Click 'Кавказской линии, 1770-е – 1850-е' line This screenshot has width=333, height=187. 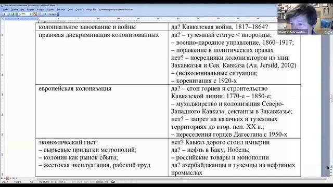[221, 96]
